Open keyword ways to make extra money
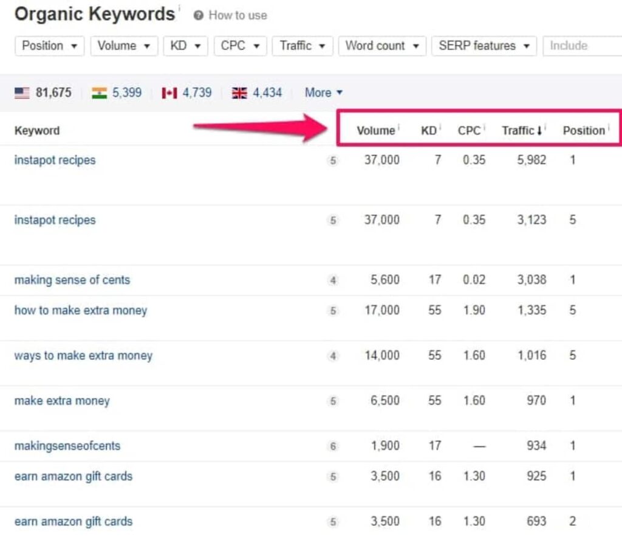Viewport: 622px width, 543px height. 83,356
